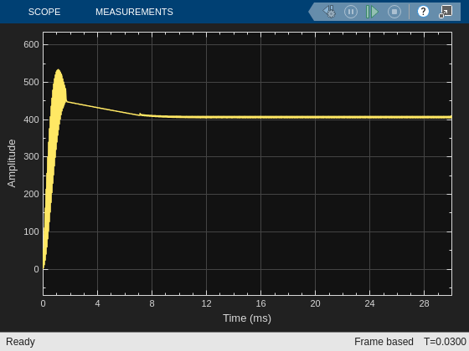Click the green step forward icon
Screen dimensions: 469x351
[x=372, y=12]
